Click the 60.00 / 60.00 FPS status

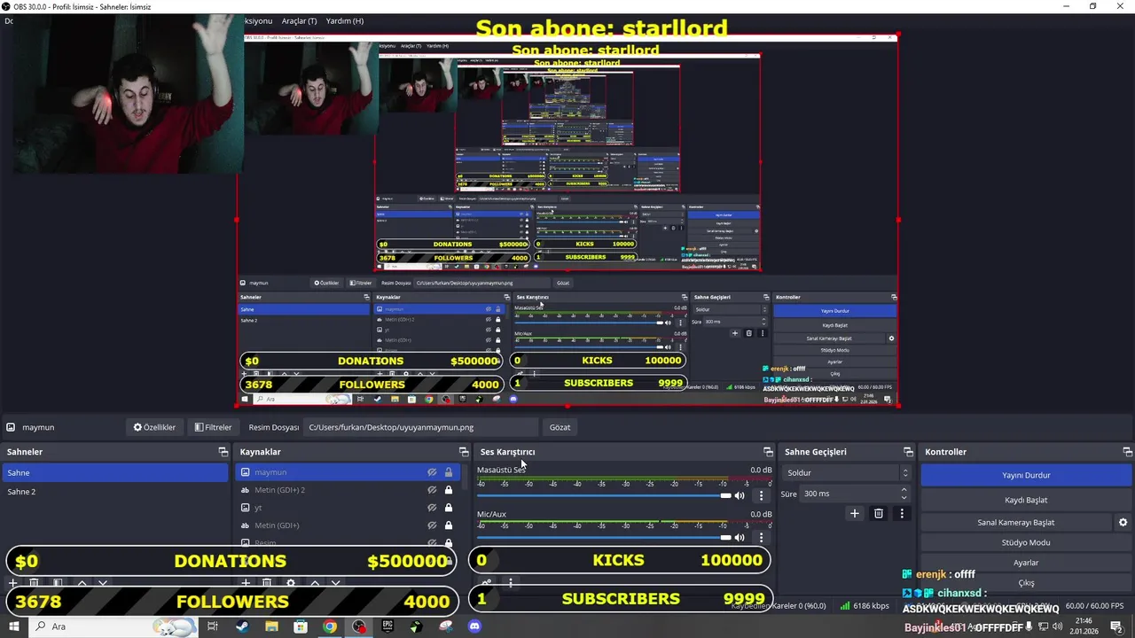coord(1094,606)
